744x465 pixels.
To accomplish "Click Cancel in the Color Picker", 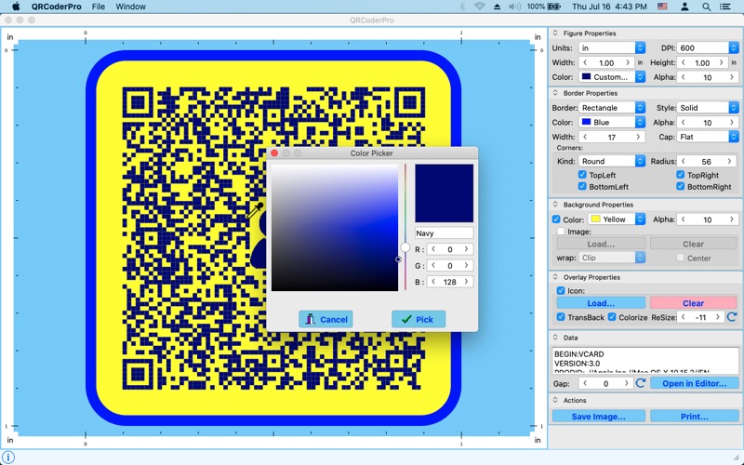I will coord(325,319).
